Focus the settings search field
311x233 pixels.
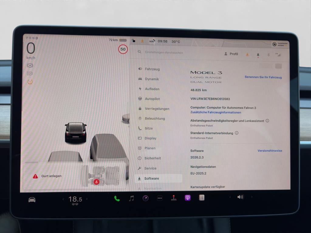click(164, 52)
